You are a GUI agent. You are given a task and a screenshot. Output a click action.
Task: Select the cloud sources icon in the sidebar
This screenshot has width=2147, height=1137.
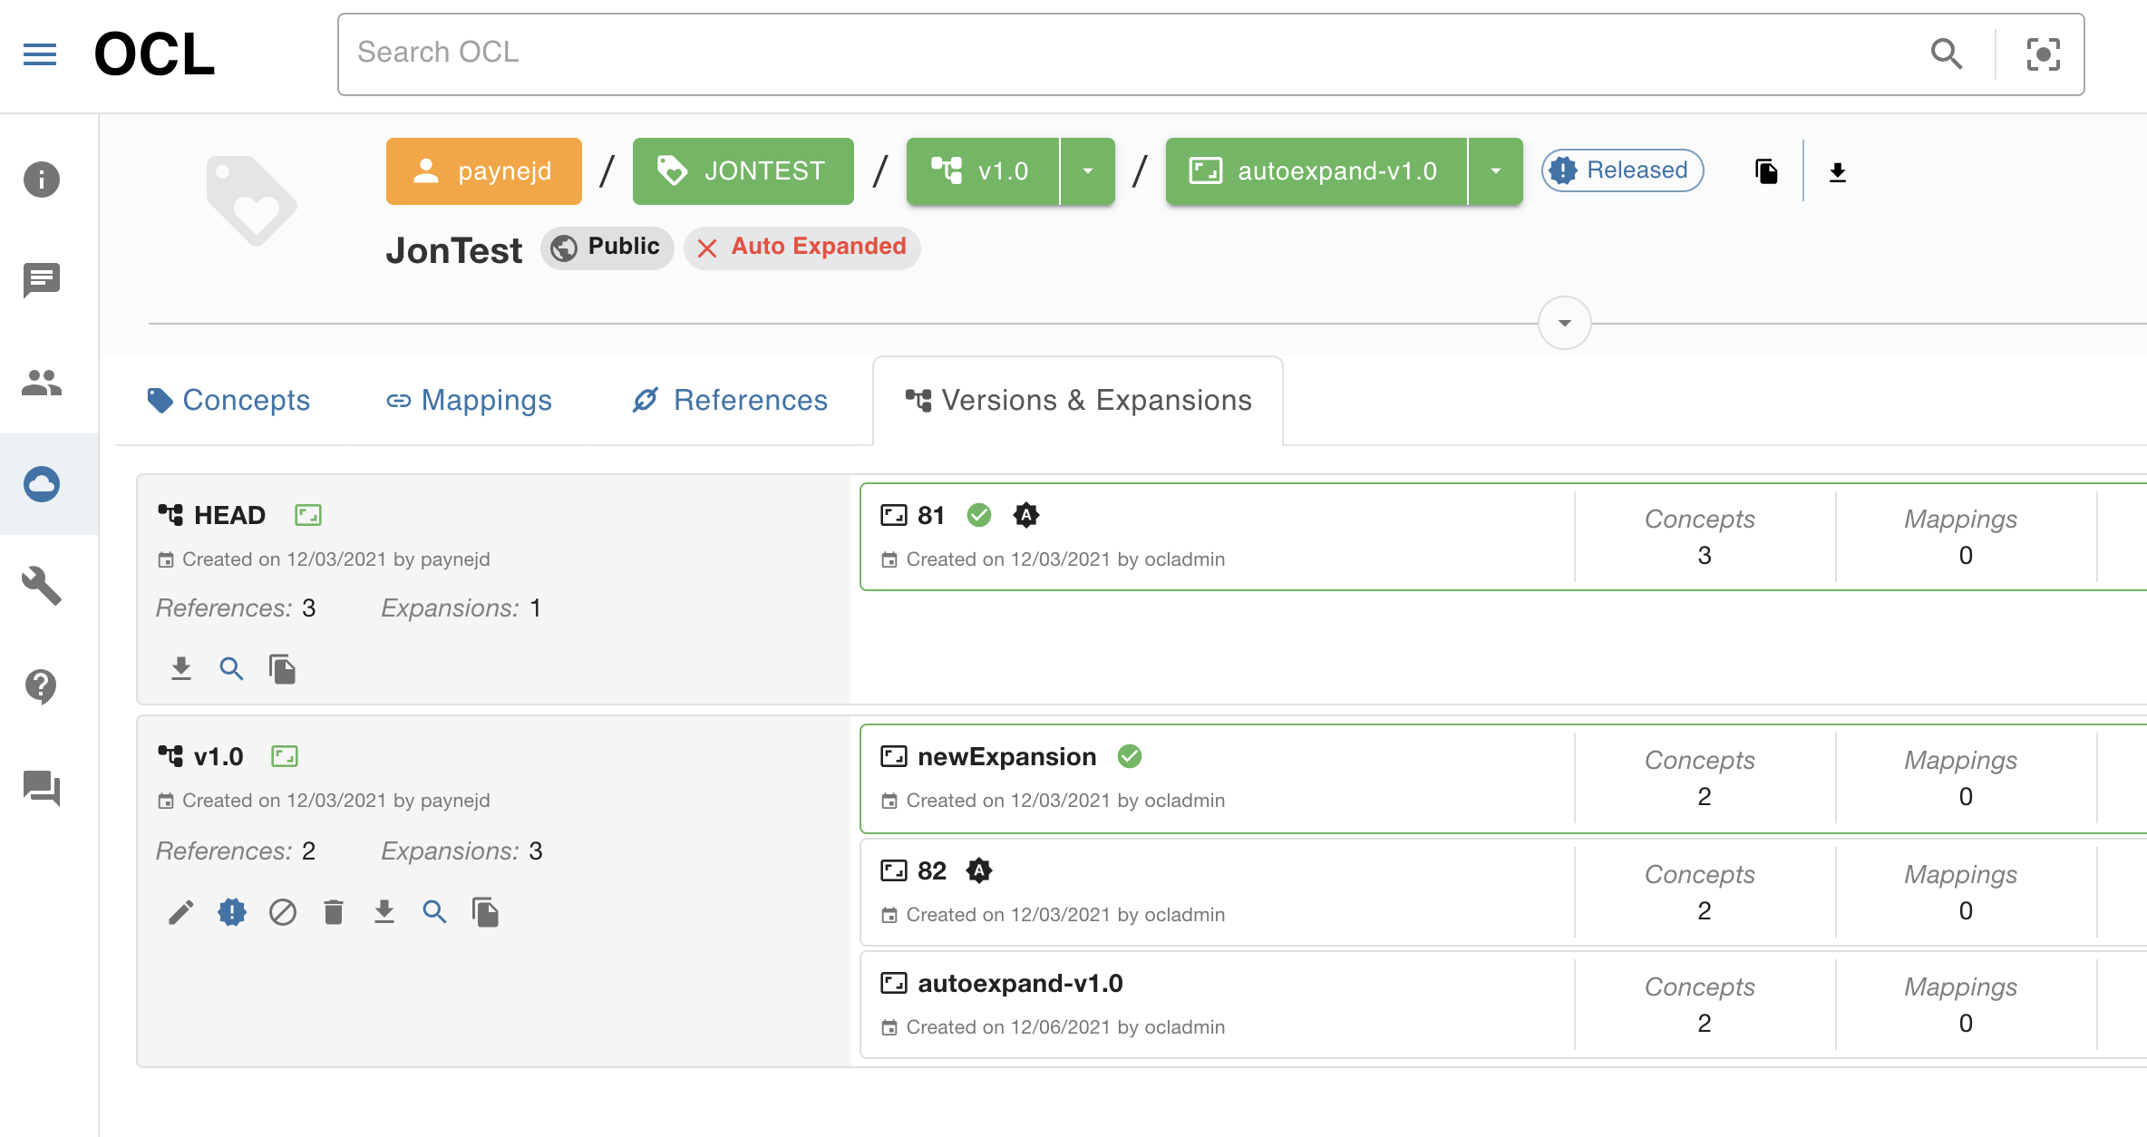[x=41, y=484]
